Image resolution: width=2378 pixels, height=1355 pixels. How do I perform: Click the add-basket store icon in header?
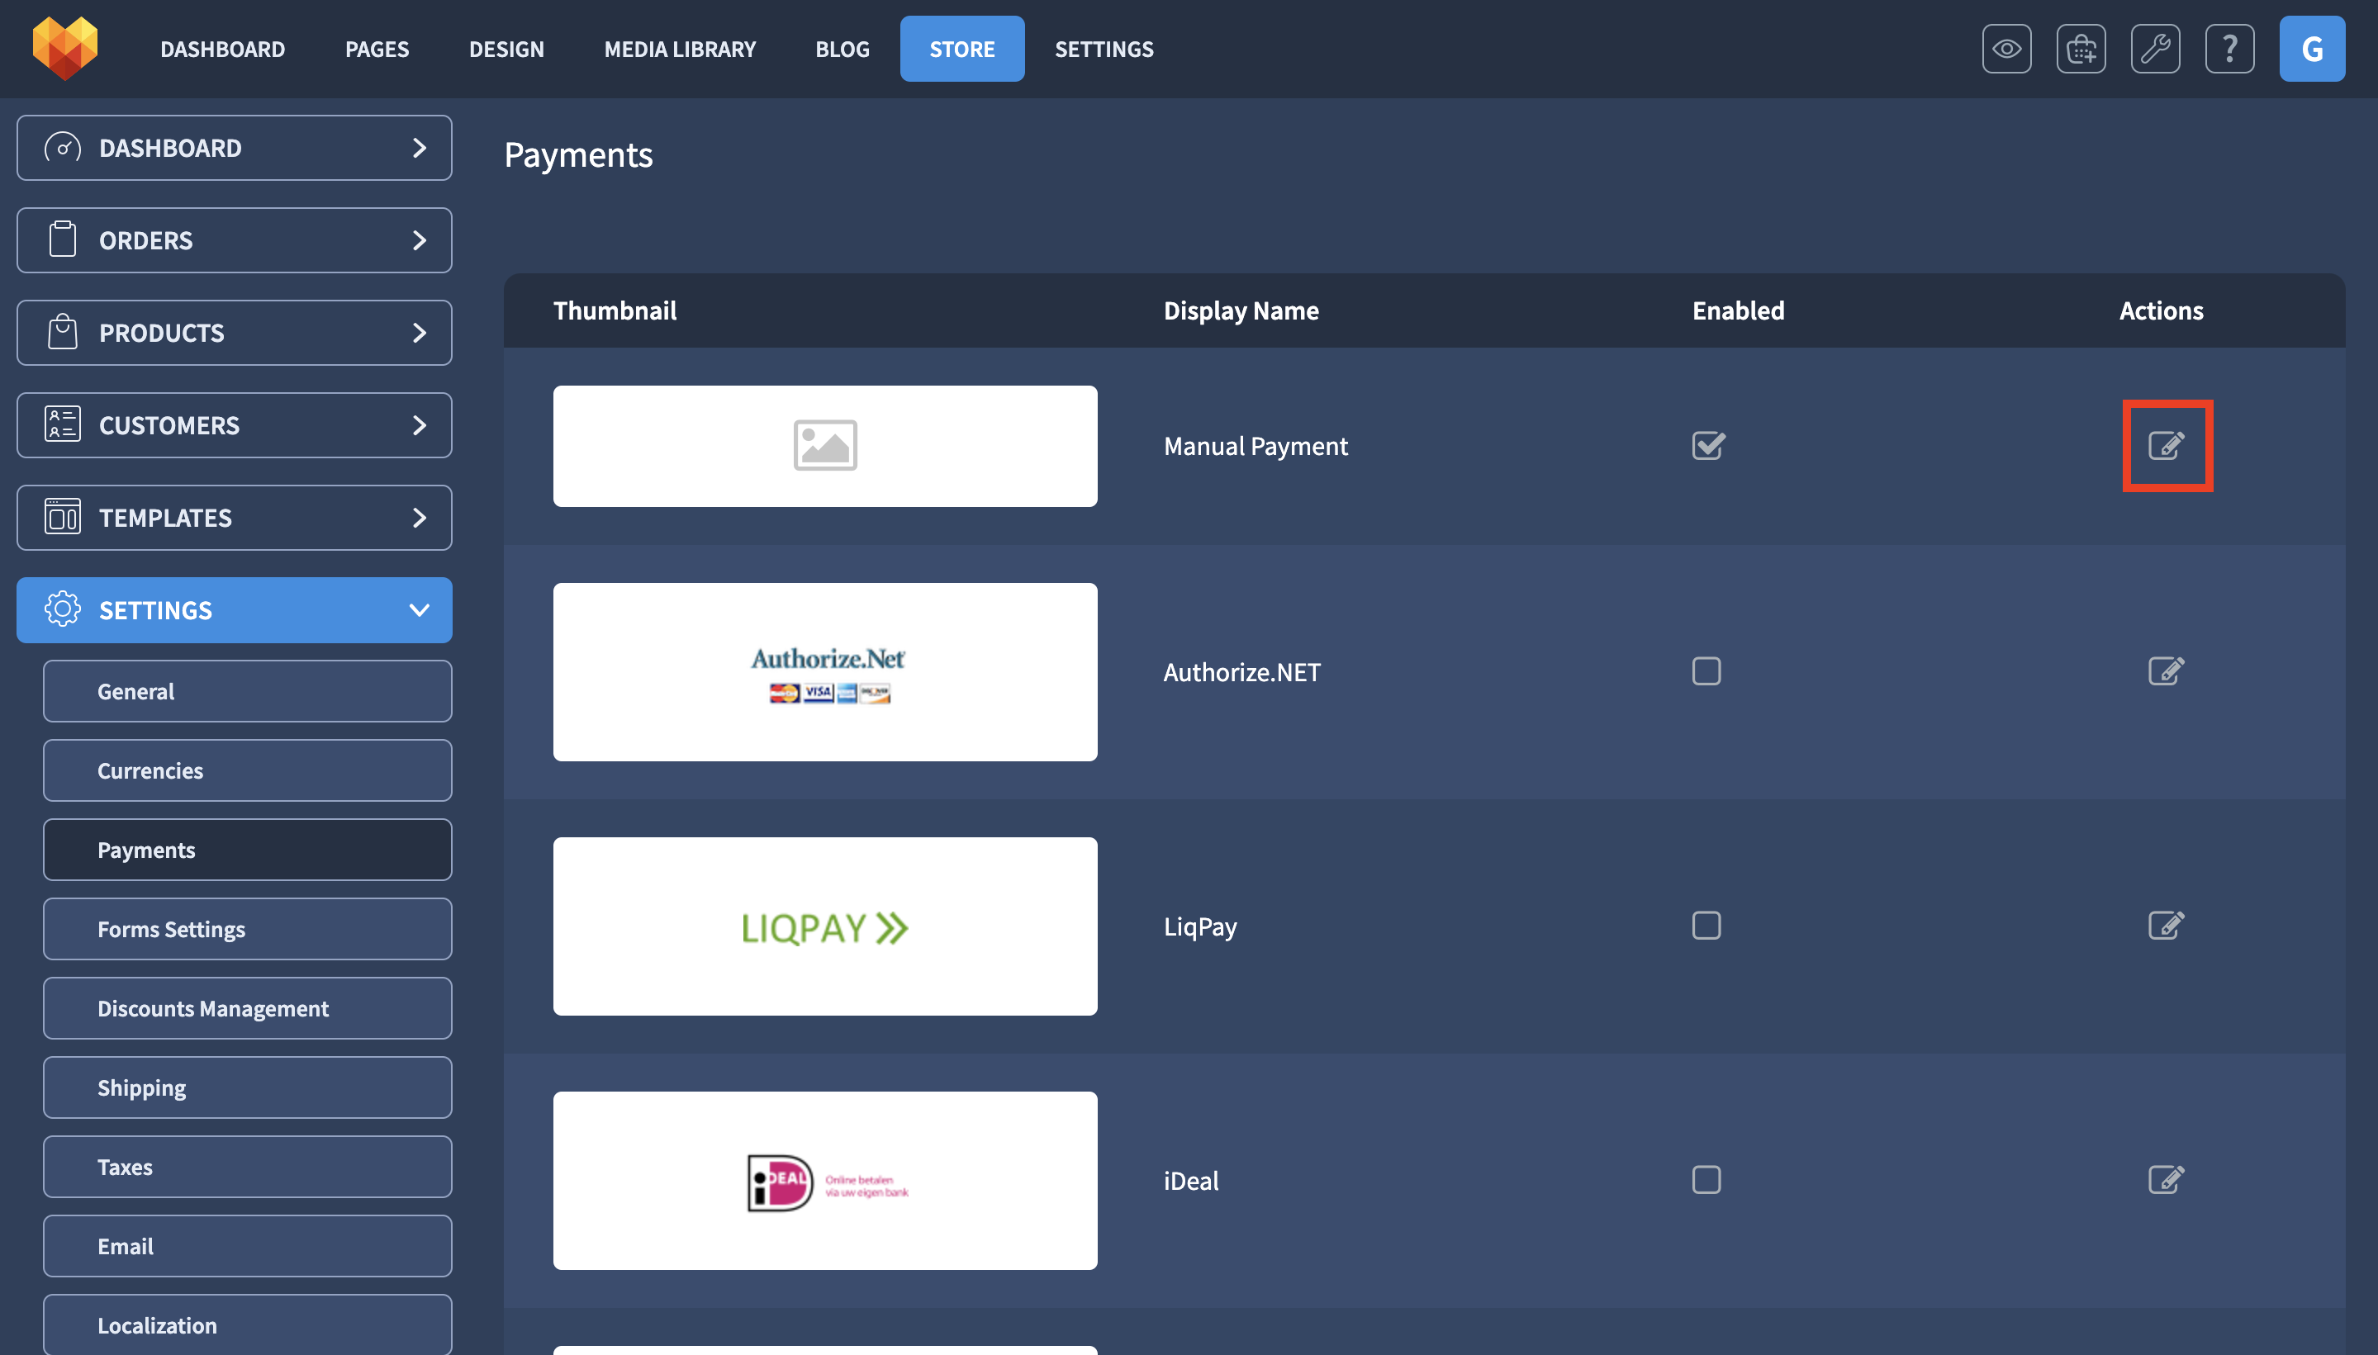coord(2080,49)
